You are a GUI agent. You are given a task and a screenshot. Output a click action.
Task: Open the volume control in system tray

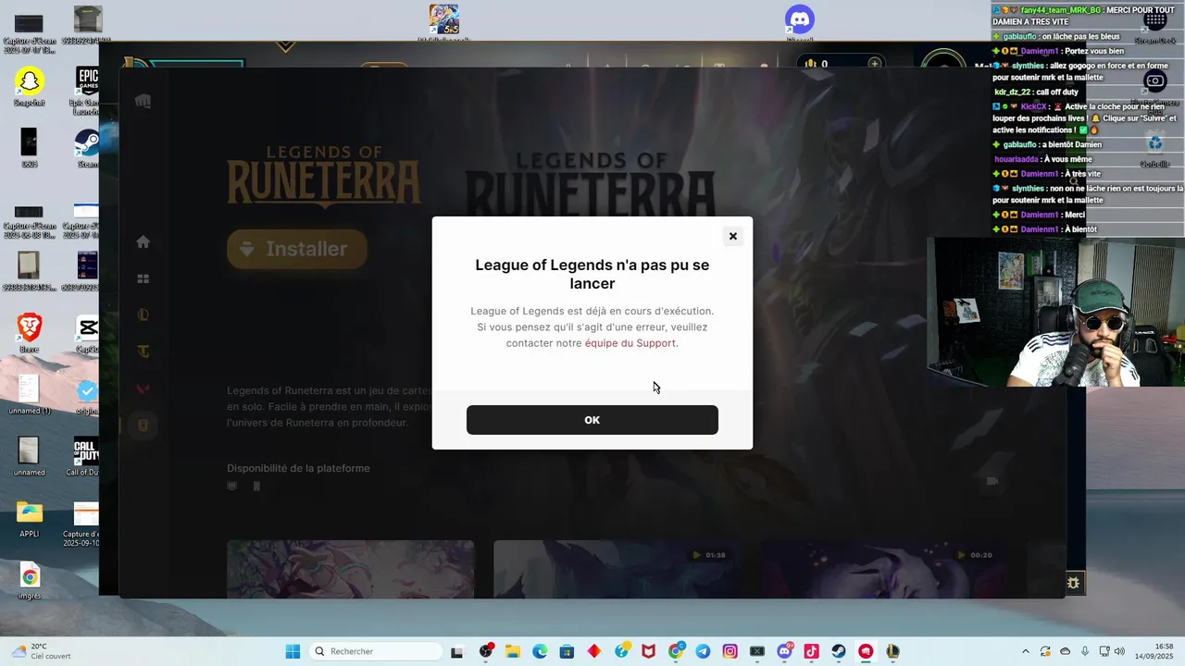[1119, 651]
